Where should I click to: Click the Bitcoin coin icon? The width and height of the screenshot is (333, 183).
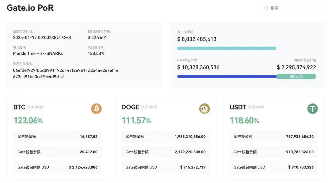coord(96,109)
